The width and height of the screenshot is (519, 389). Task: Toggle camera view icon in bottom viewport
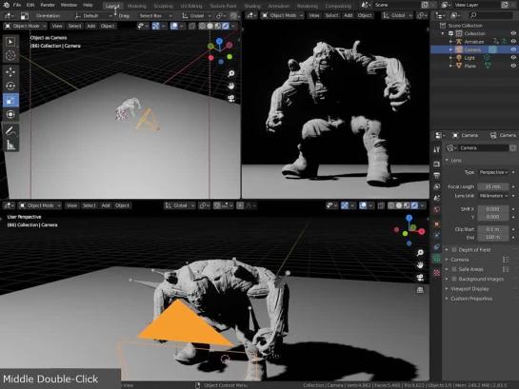coord(420,278)
